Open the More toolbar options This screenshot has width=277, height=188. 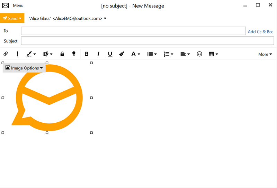click(265, 54)
